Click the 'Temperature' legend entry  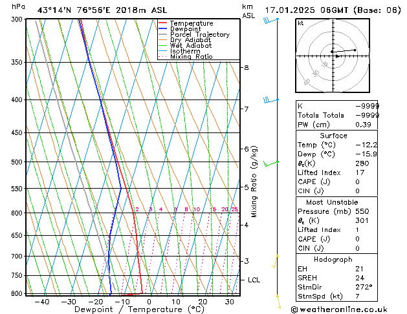[x=192, y=23]
